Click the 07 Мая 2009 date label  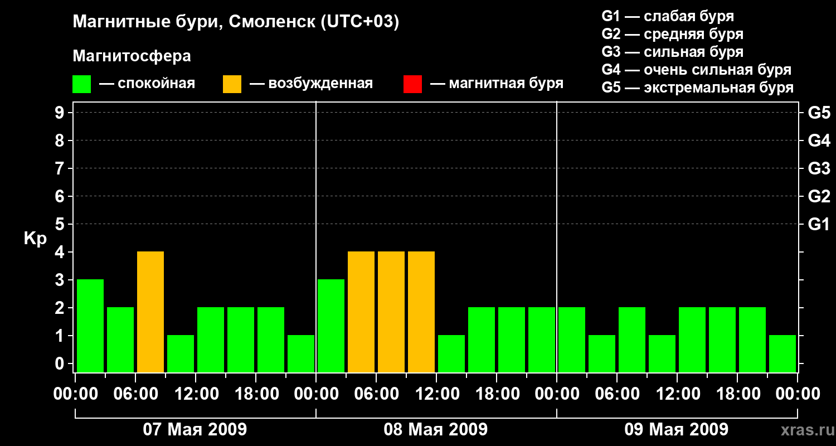click(195, 430)
